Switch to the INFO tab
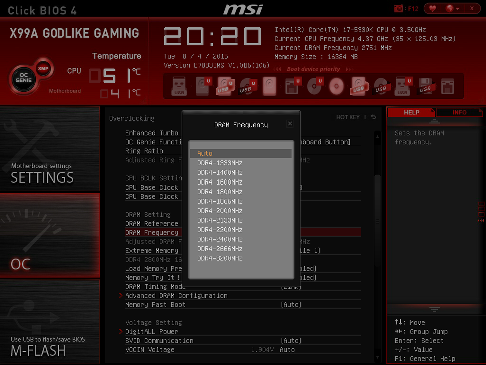 (459, 112)
